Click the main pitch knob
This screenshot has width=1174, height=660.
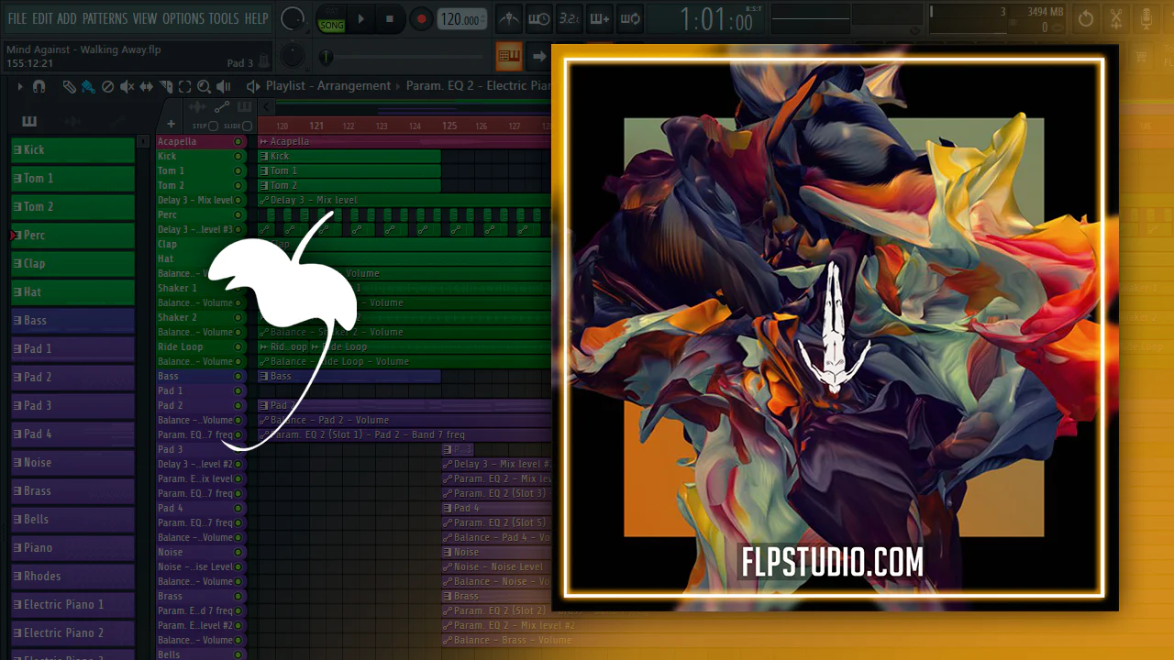[x=292, y=56]
